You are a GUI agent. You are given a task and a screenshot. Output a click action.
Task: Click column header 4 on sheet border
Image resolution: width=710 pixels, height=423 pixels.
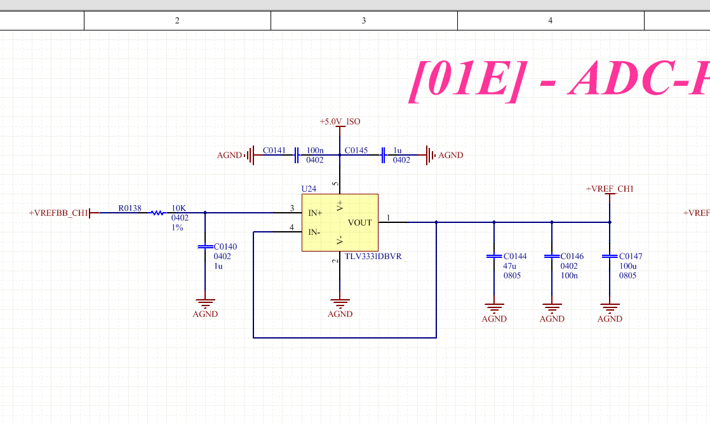pyautogui.click(x=550, y=20)
